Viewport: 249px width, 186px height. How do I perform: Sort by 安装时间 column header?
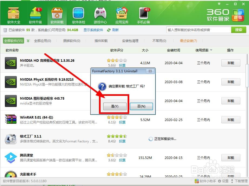[x=174, y=50]
